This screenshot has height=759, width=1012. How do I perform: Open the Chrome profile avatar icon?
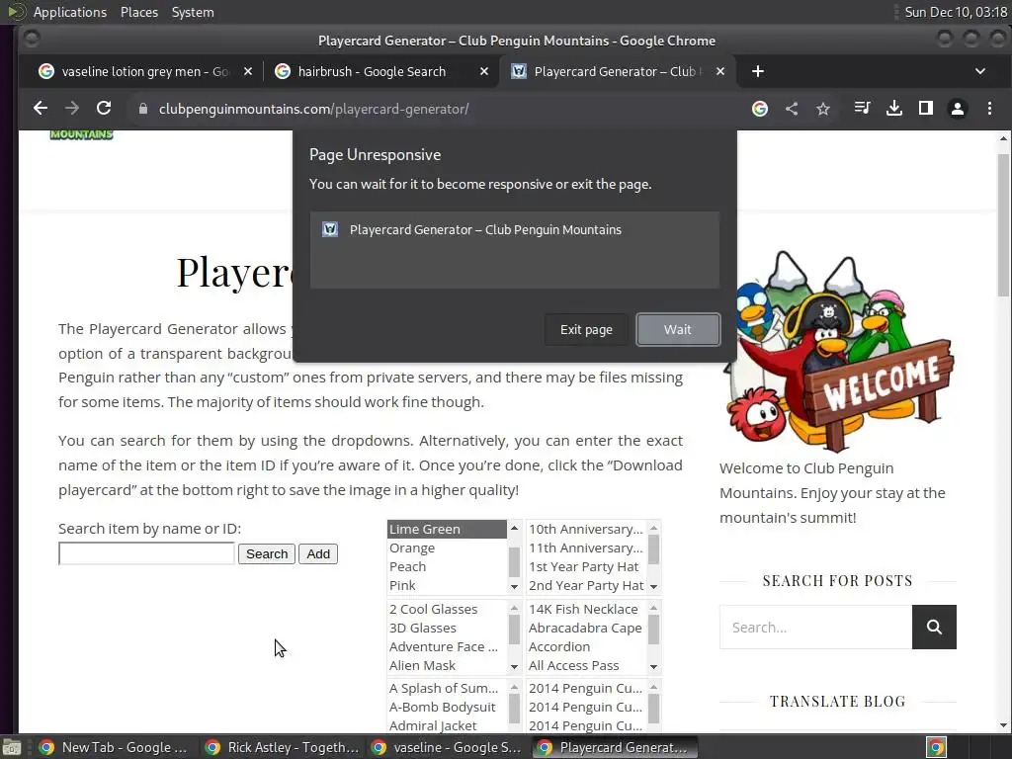(x=958, y=109)
